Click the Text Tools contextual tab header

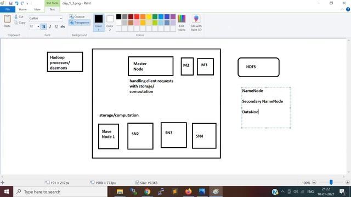(x=52, y=3)
